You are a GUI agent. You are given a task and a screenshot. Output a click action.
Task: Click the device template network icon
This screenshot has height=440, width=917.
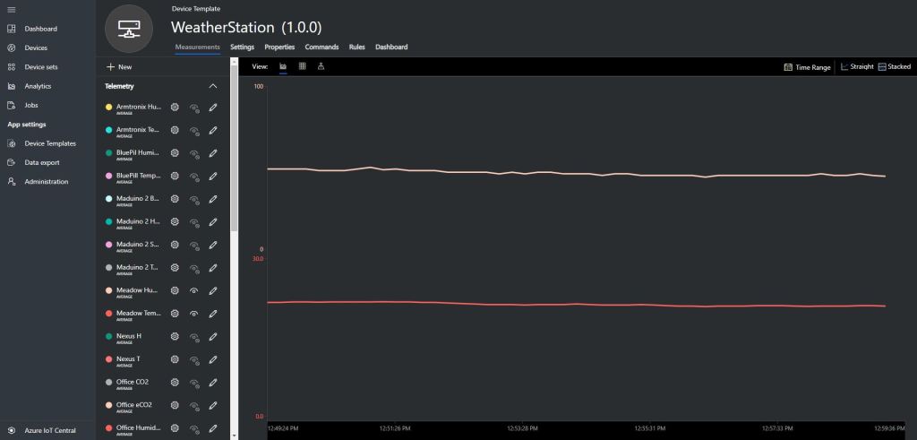click(x=129, y=29)
